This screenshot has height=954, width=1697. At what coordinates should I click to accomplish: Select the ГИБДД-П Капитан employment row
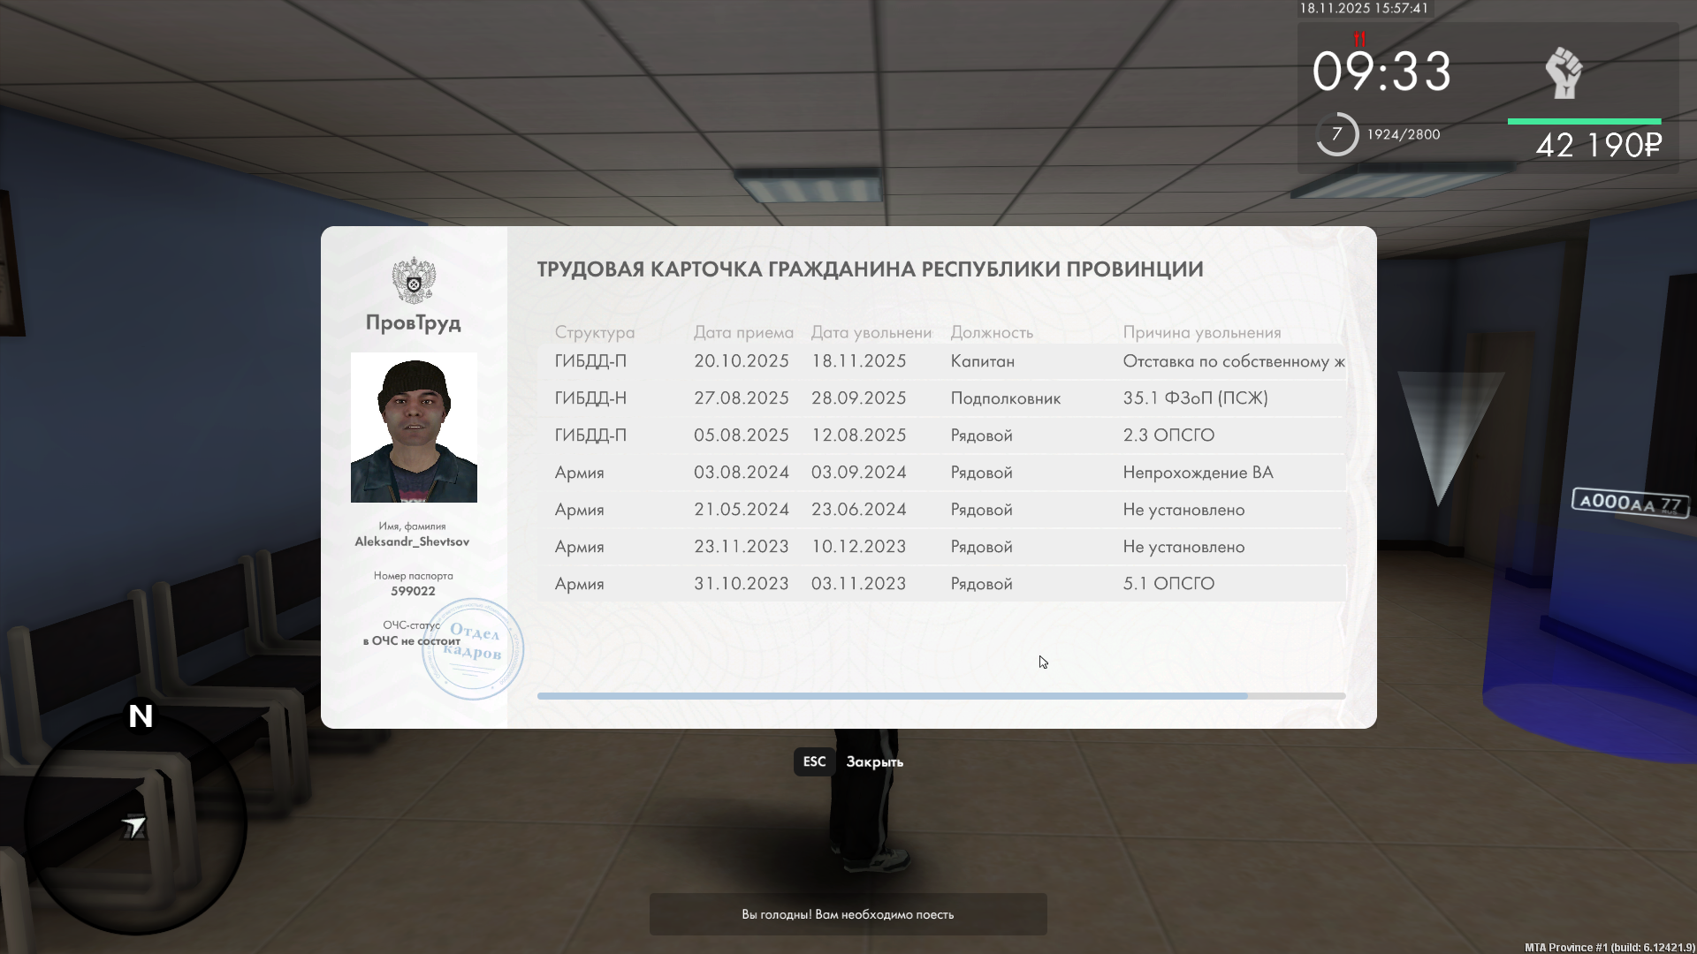coord(940,361)
